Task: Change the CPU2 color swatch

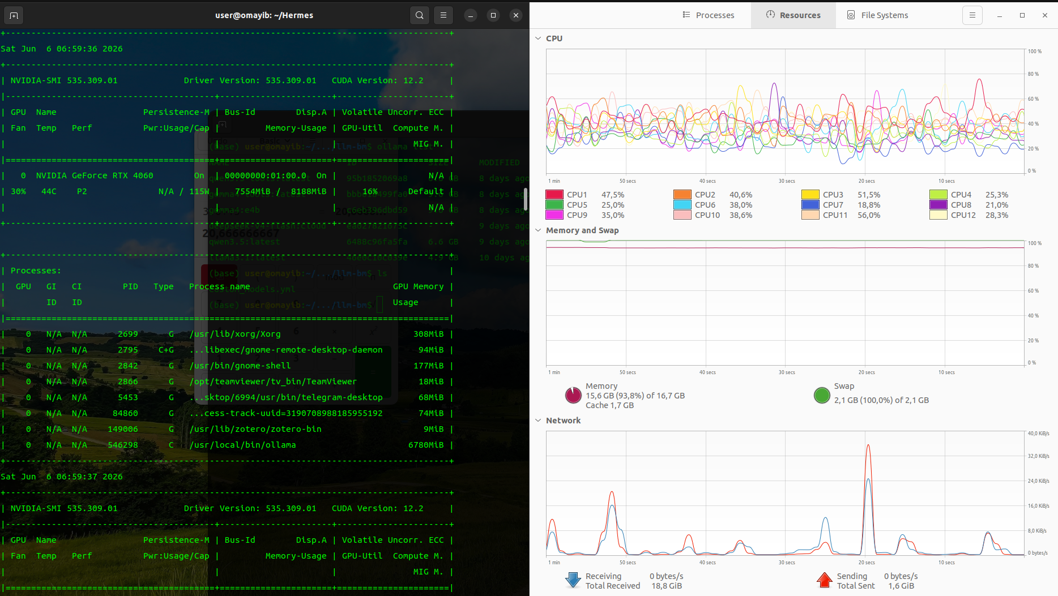Action: (682, 195)
